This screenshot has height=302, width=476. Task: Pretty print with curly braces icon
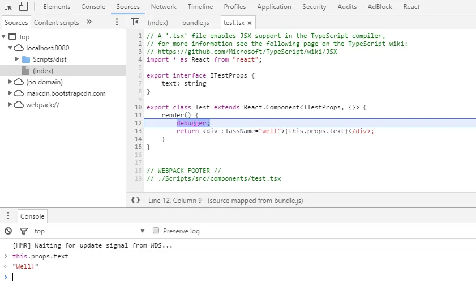135,200
